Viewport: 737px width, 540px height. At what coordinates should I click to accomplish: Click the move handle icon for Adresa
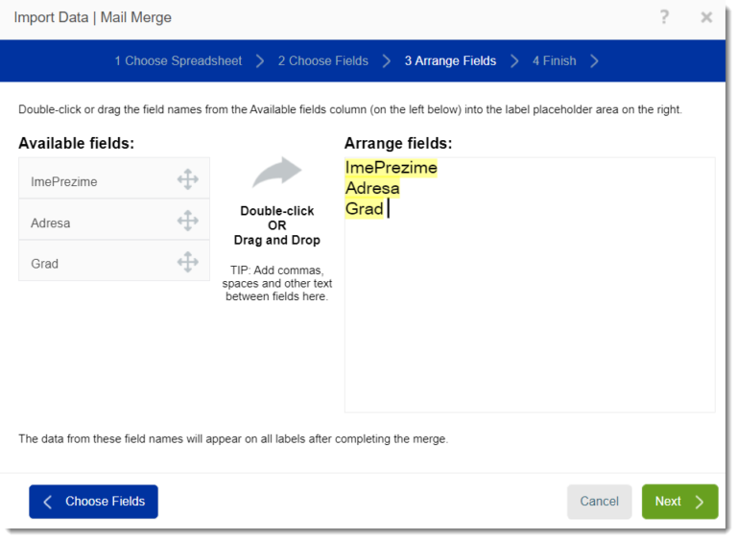(x=187, y=221)
